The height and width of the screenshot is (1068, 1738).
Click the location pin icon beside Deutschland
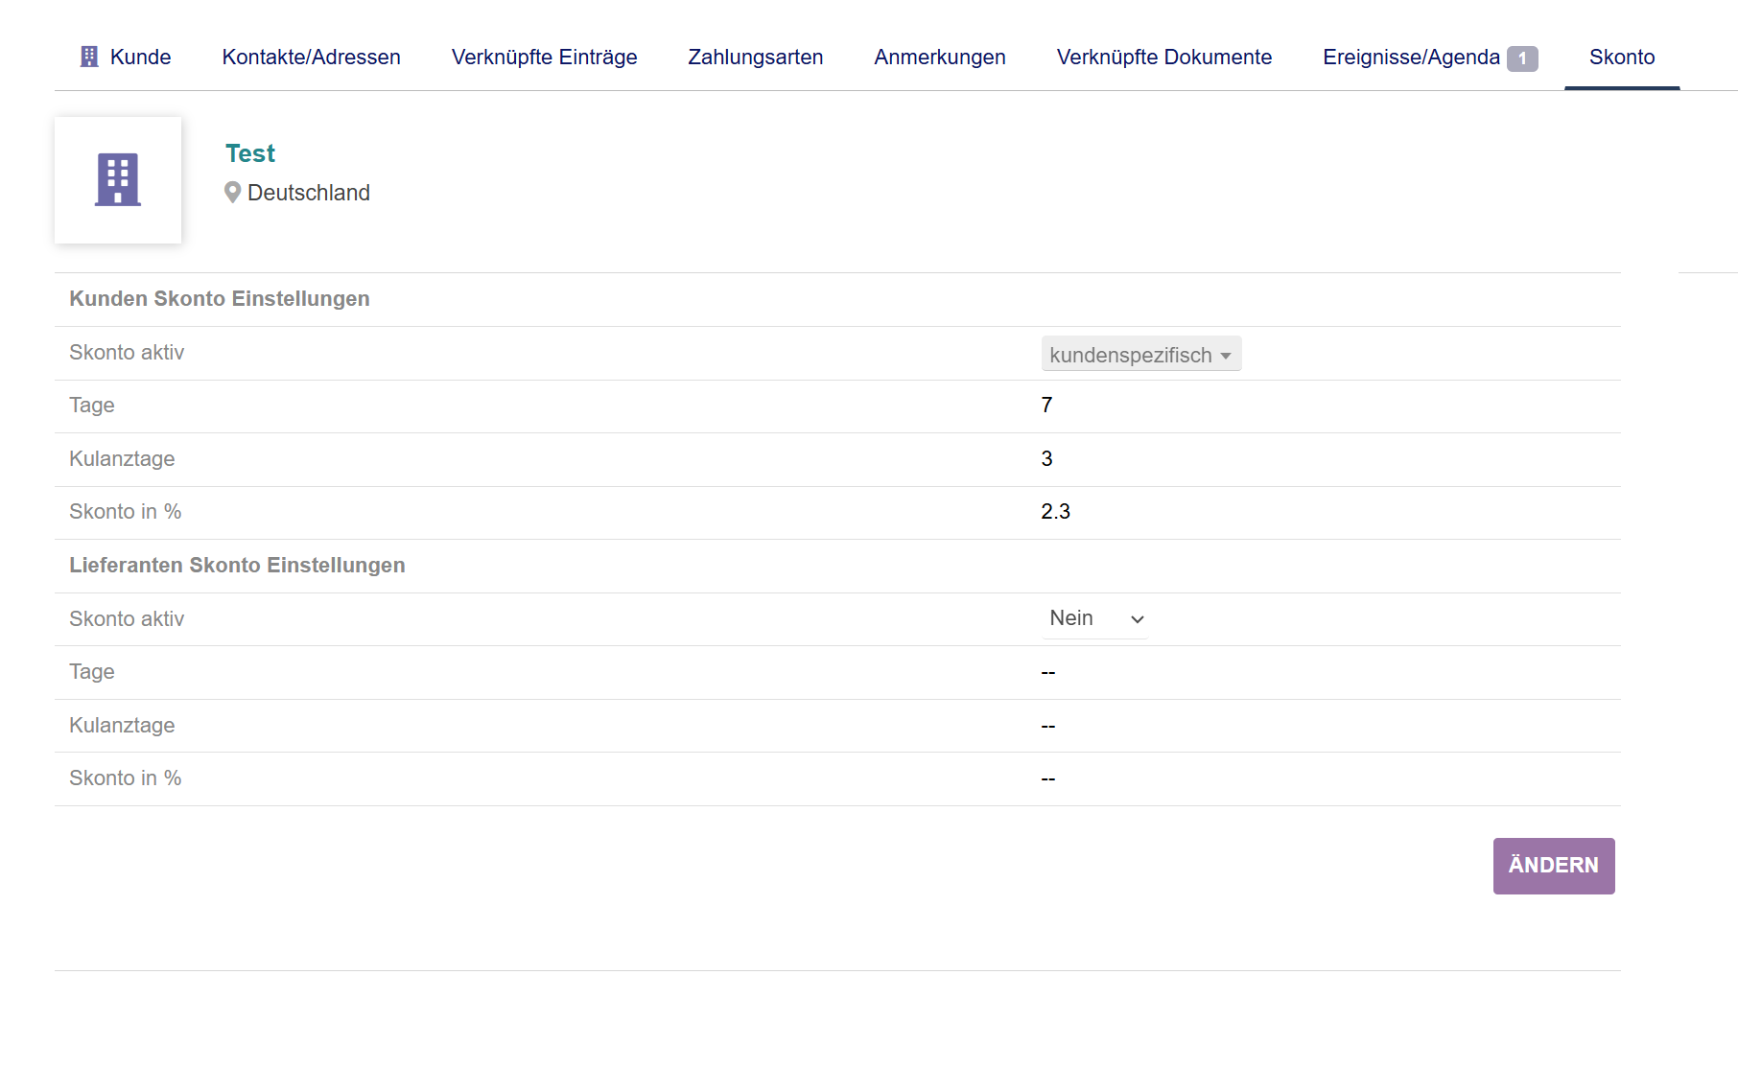(232, 193)
